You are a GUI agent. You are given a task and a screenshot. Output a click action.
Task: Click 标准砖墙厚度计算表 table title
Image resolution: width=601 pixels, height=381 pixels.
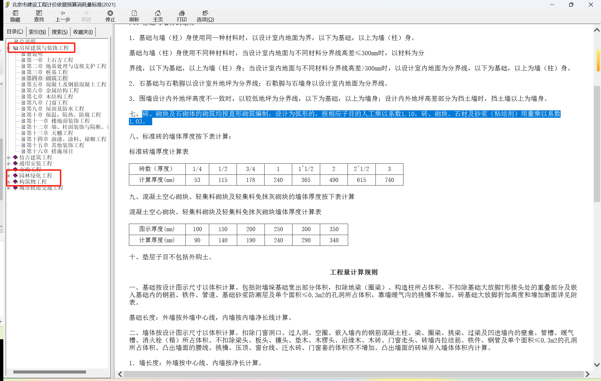[159, 152]
